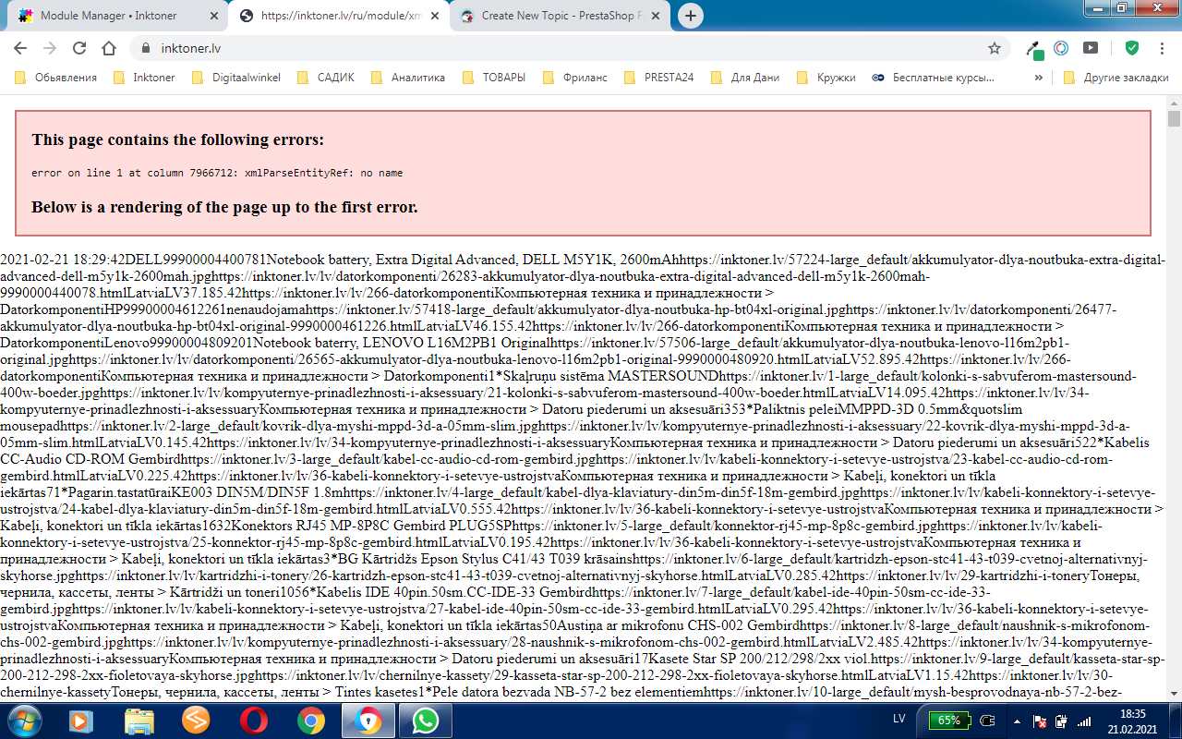Click the page's vertical scrollbar thumb

[1174, 118]
